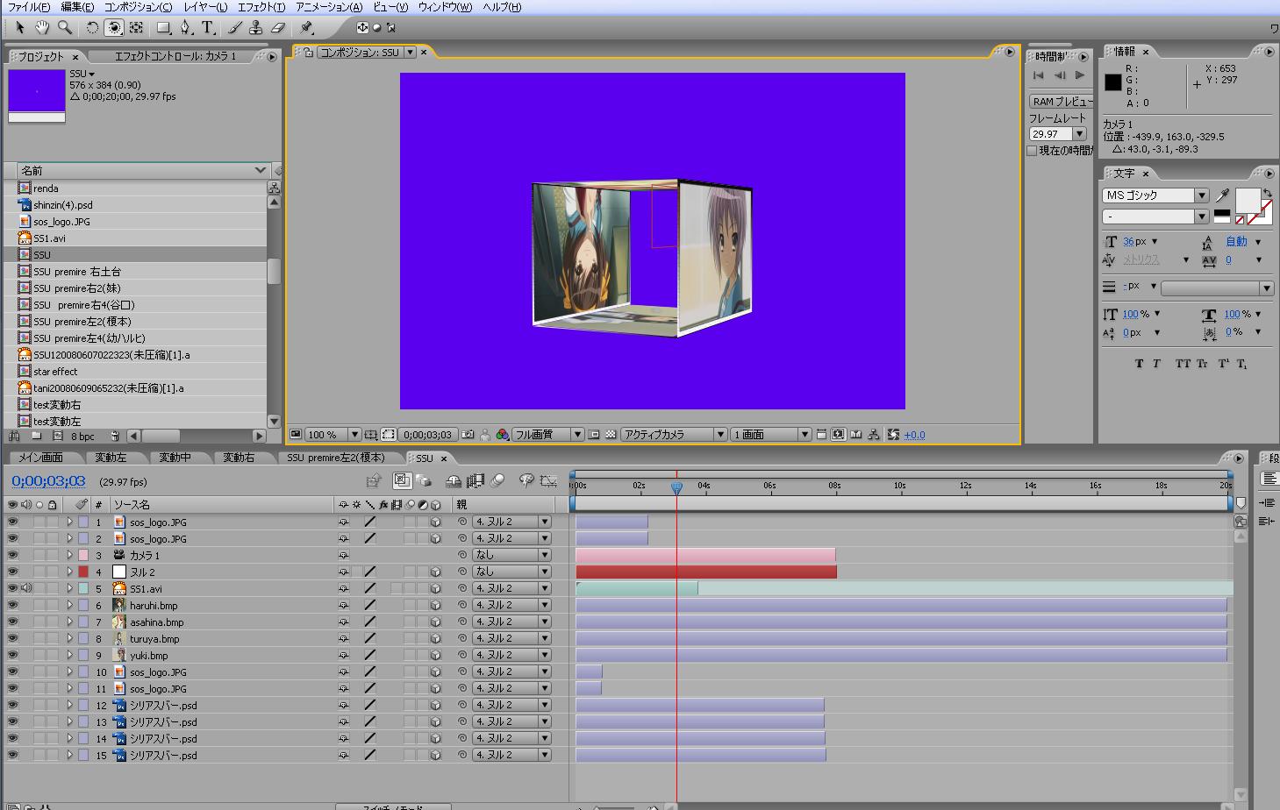Screen dimensions: 1280x810
Task: Open the フル画質 resolution dropdown
Action: click(x=548, y=435)
